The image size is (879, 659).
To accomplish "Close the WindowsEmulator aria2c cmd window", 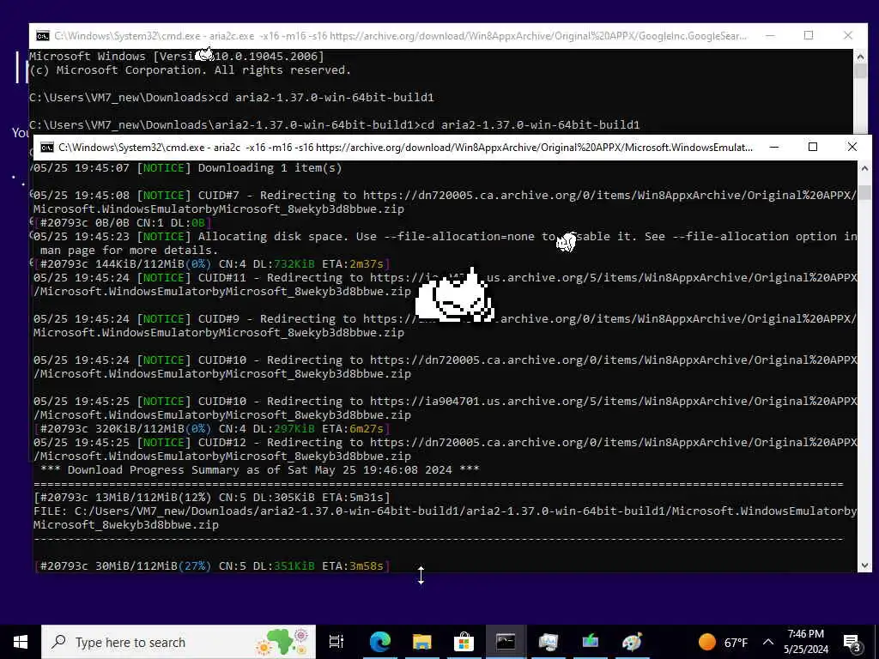I will click(x=852, y=148).
